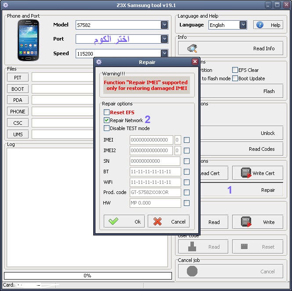This screenshot has height=291, width=292.
Task: Click the IMEI input field
Action: [151, 140]
